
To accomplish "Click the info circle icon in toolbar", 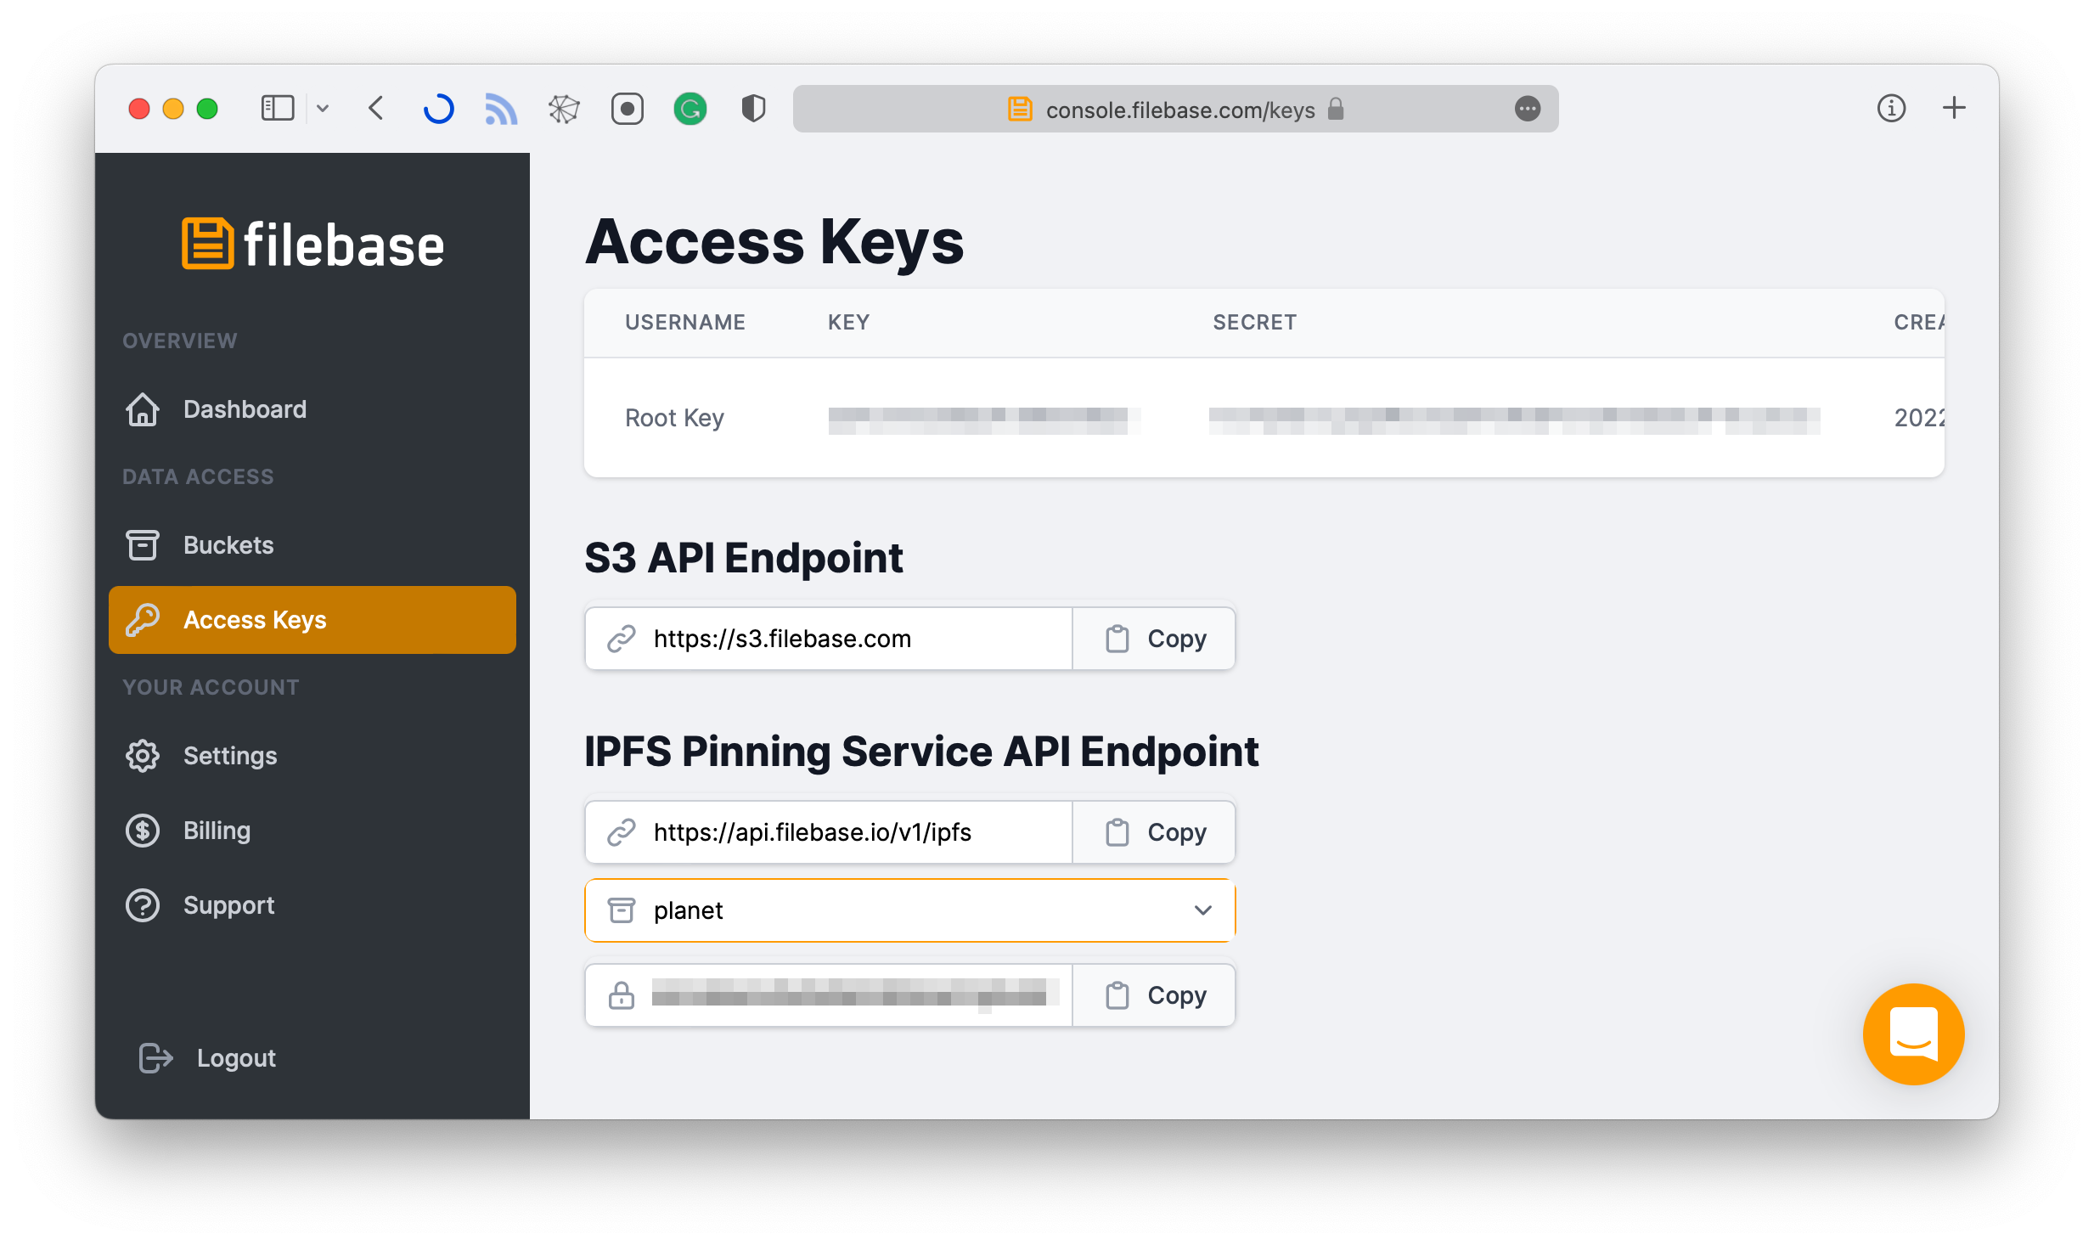I will pos(1891,109).
